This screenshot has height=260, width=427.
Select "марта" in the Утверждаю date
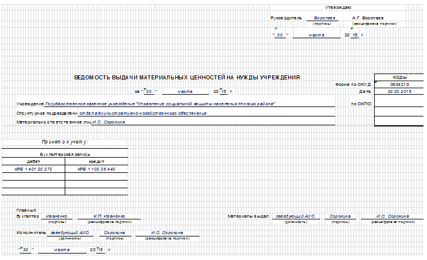(x=316, y=35)
